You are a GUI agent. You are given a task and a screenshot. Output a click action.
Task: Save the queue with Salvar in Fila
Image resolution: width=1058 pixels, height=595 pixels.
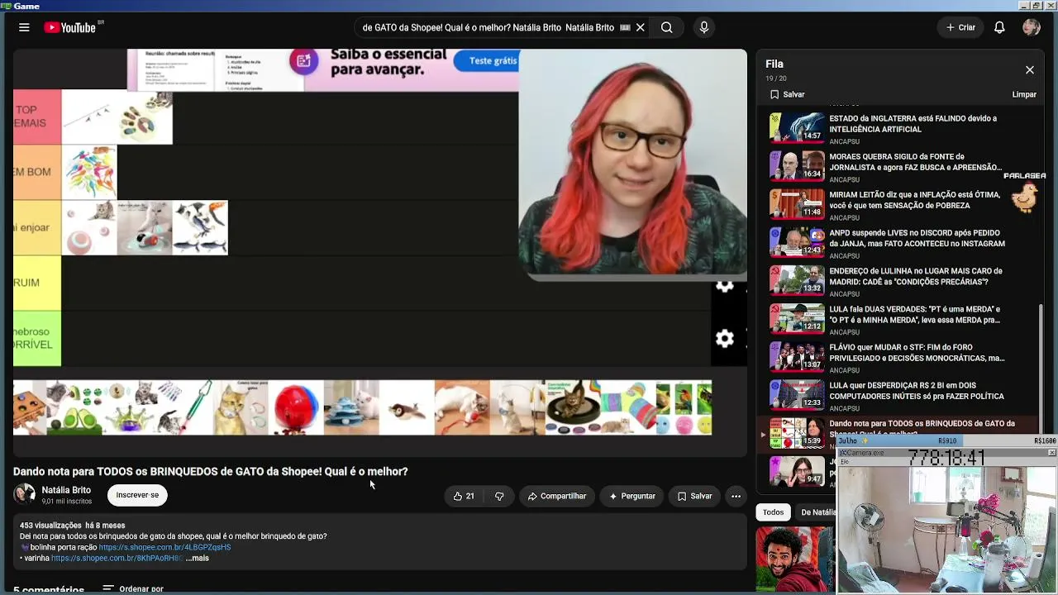pos(787,94)
